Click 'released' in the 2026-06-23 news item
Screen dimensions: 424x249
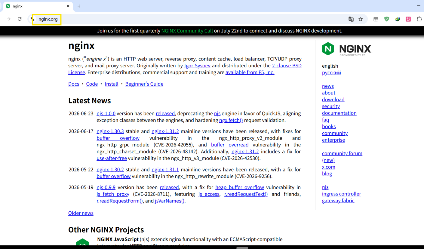165,113
